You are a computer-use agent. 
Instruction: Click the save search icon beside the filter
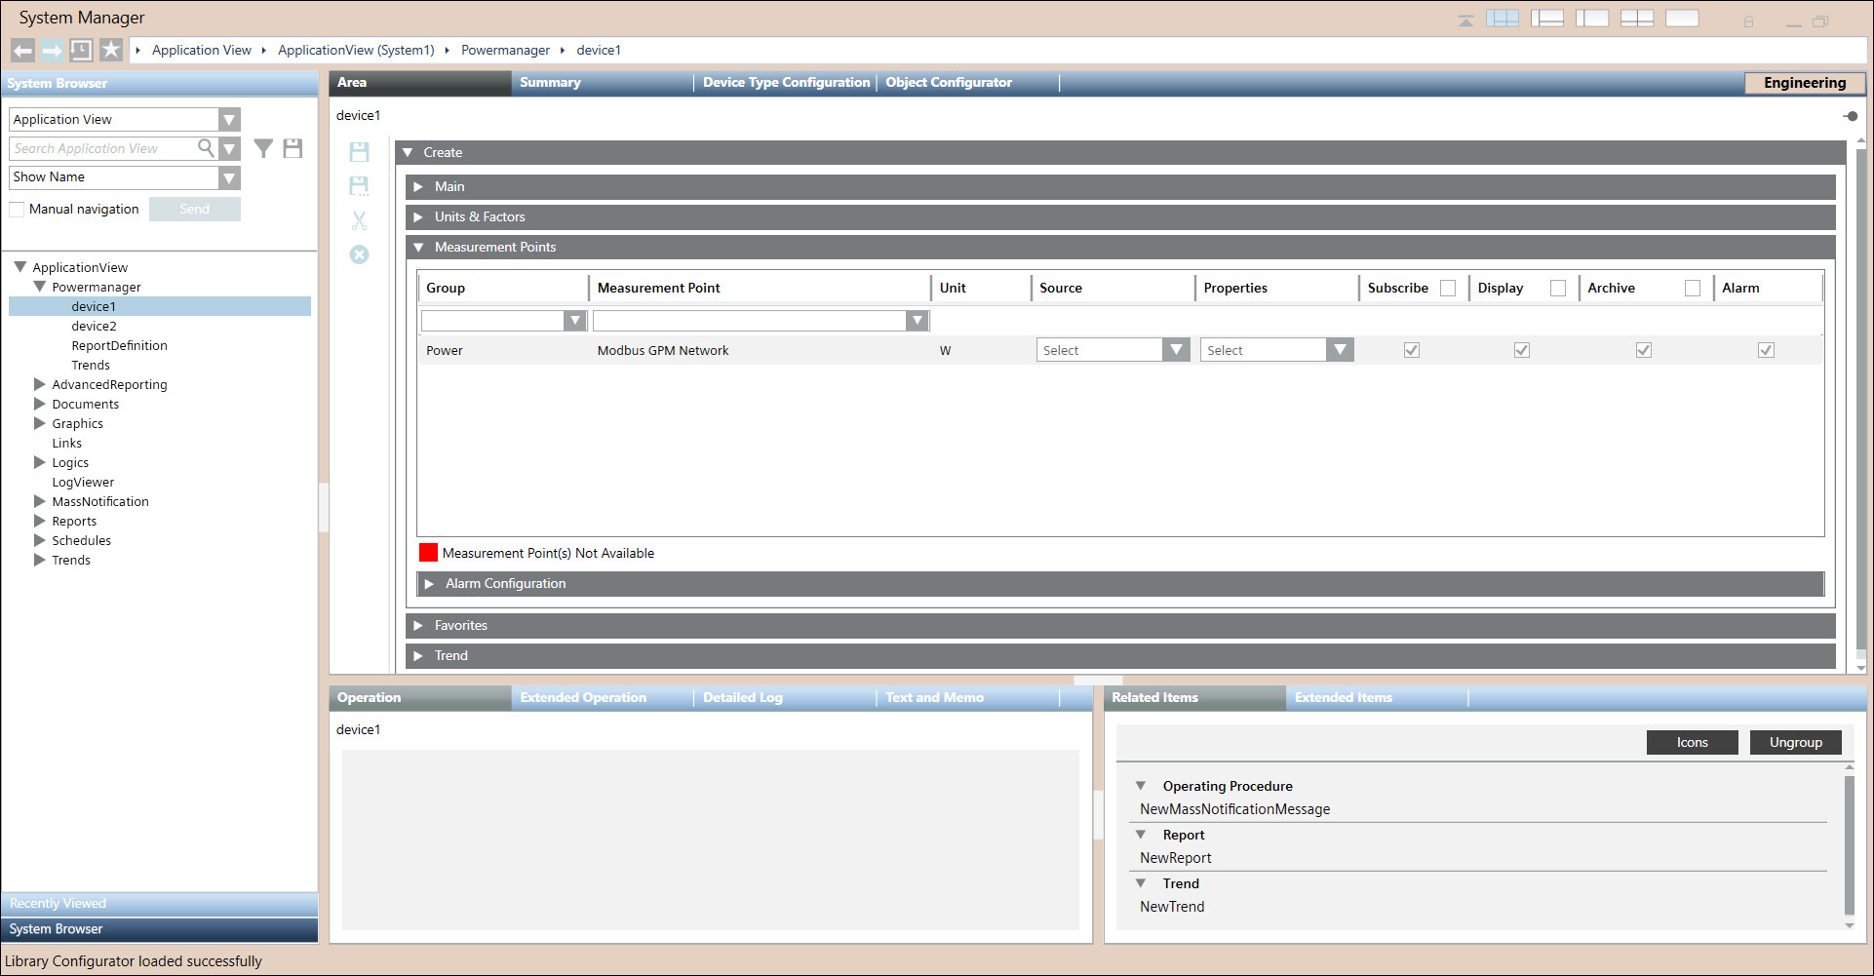293,148
